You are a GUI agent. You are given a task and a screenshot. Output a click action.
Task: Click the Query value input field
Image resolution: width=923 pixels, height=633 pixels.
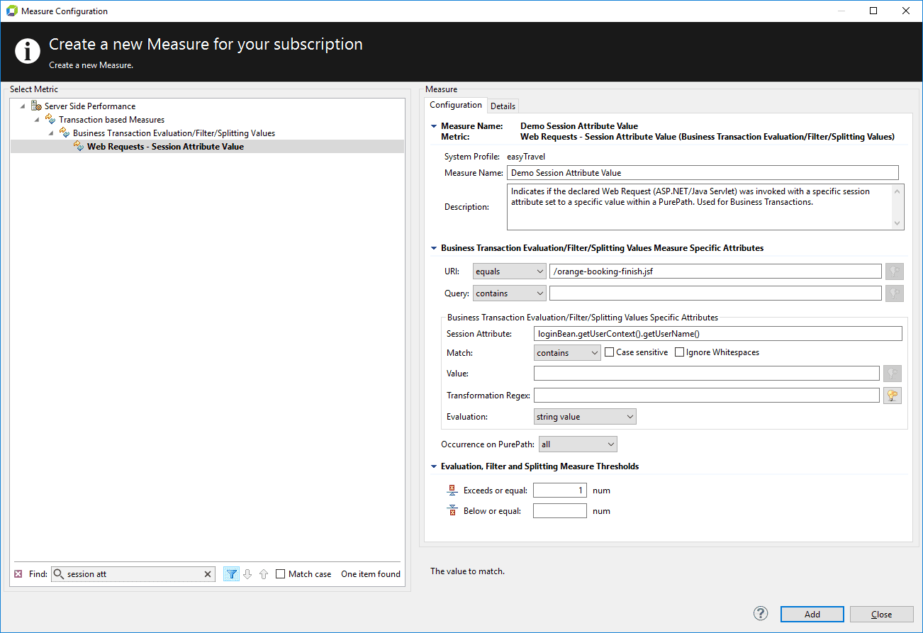pyautogui.click(x=715, y=293)
